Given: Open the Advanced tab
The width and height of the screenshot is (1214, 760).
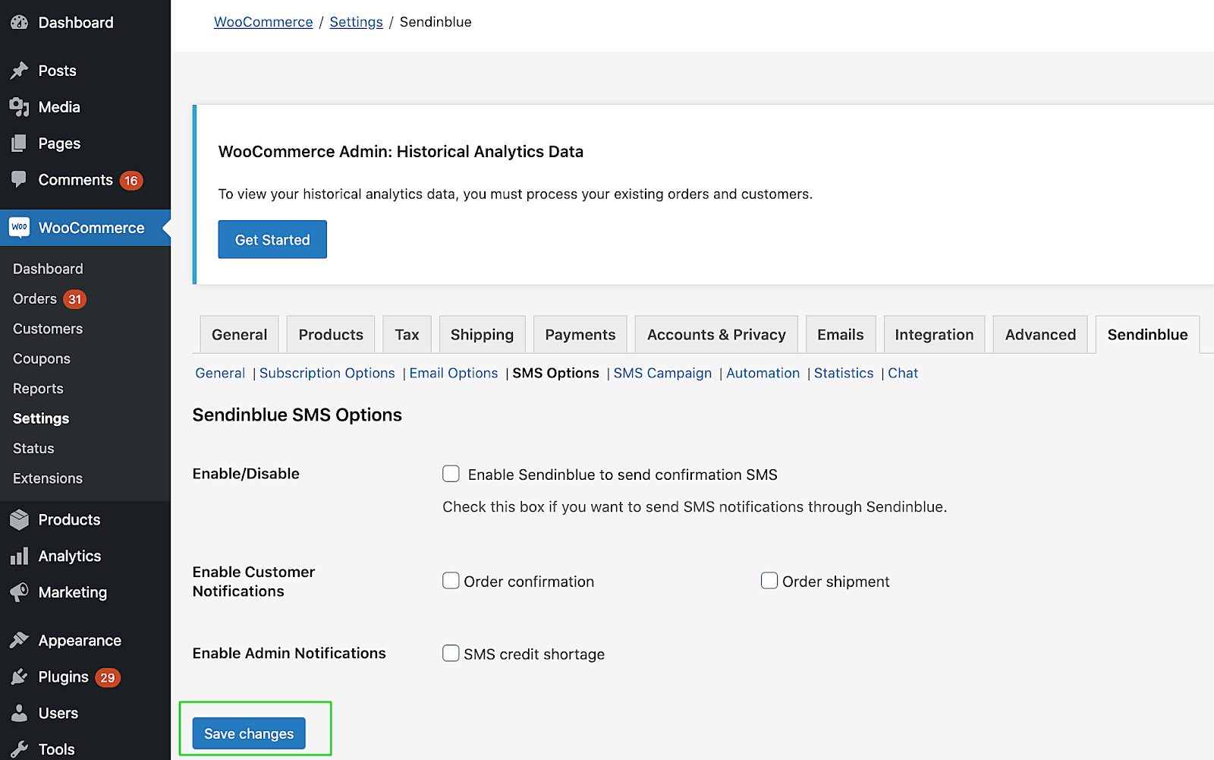Looking at the screenshot, I should (1040, 335).
